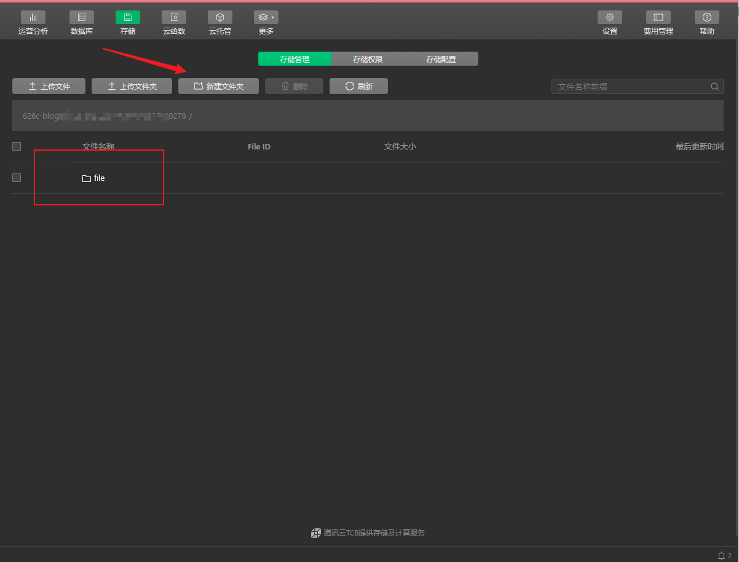Open the 云函数 cloud functions icon
739x562 pixels.
(x=174, y=17)
